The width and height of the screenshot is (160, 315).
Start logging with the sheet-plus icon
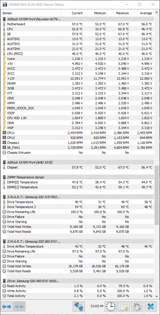coord(124,307)
